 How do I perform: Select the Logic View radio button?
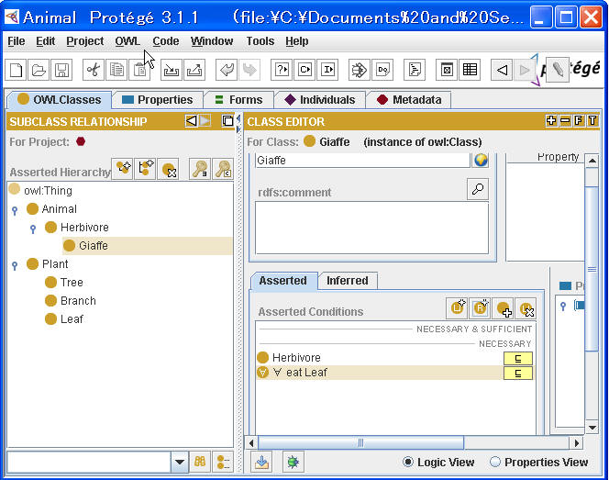[408, 462]
